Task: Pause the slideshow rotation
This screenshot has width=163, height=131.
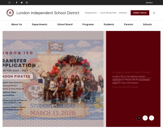Action: [x=139, y=118]
